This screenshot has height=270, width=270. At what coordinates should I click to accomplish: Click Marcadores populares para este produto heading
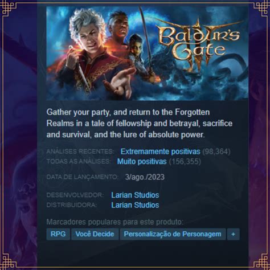pos(115,222)
